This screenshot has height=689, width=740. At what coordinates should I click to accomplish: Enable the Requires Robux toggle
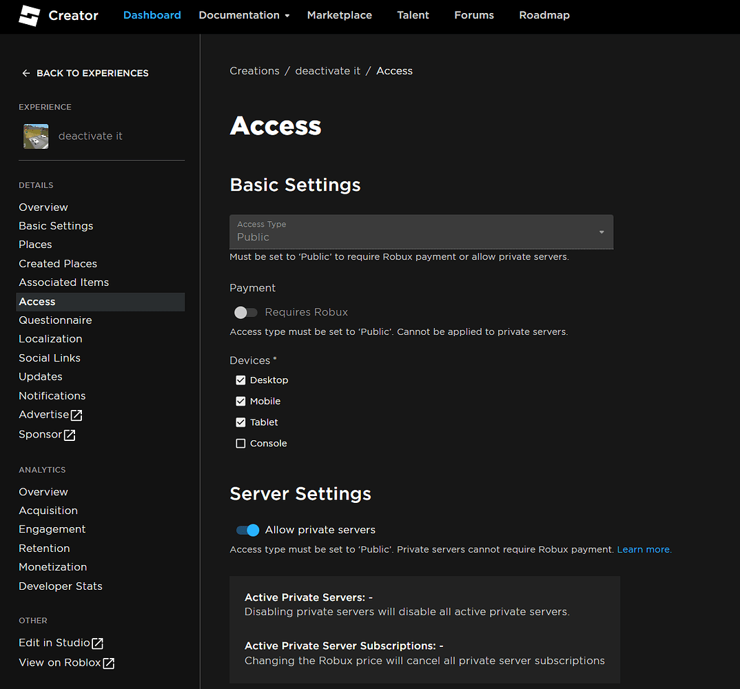point(245,312)
